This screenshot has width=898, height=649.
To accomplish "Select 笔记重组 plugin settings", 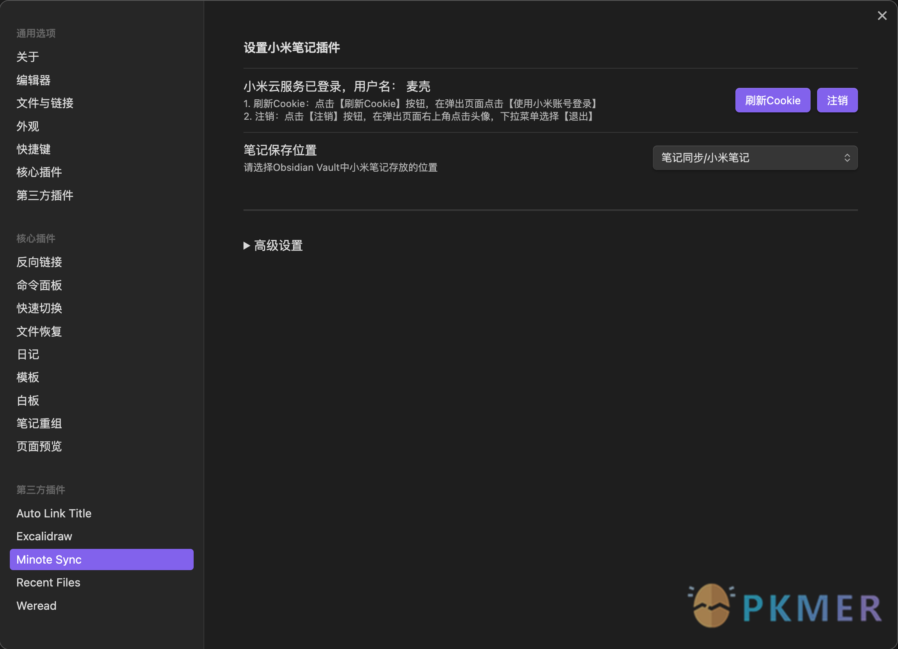I will pos(101,423).
